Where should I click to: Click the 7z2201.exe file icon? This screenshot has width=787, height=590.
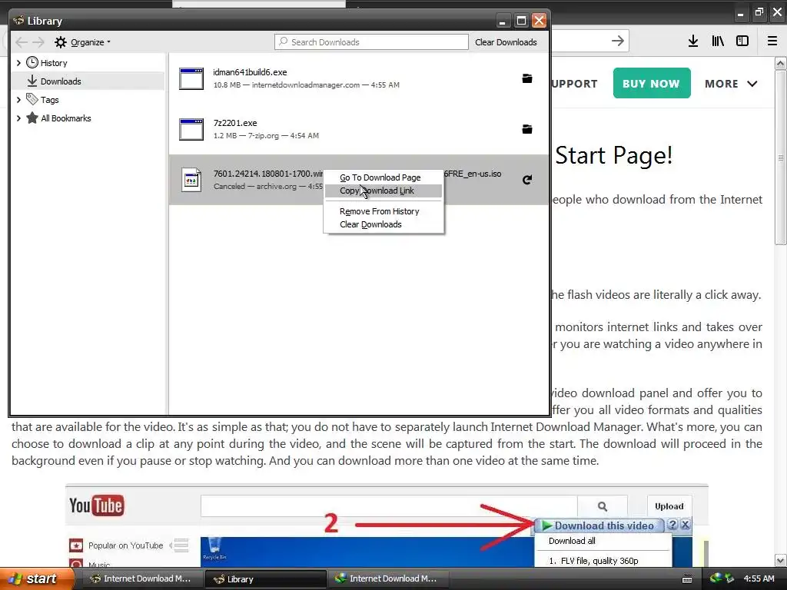191,129
